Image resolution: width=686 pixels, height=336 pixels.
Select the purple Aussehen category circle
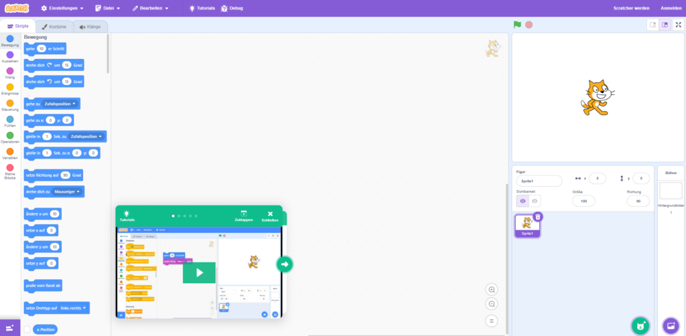10,55
